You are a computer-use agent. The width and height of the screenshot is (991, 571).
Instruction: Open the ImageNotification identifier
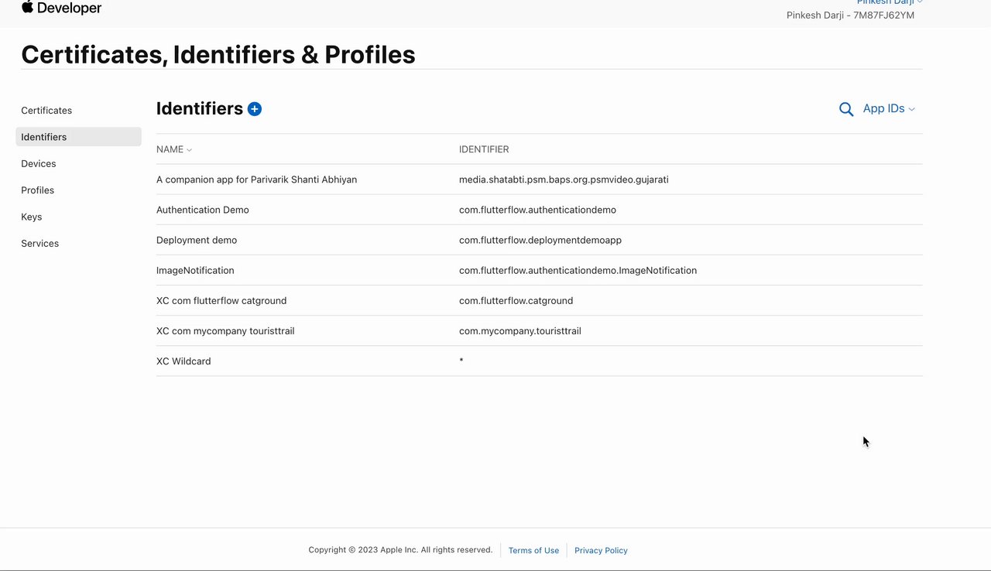(x=195, y=271)
